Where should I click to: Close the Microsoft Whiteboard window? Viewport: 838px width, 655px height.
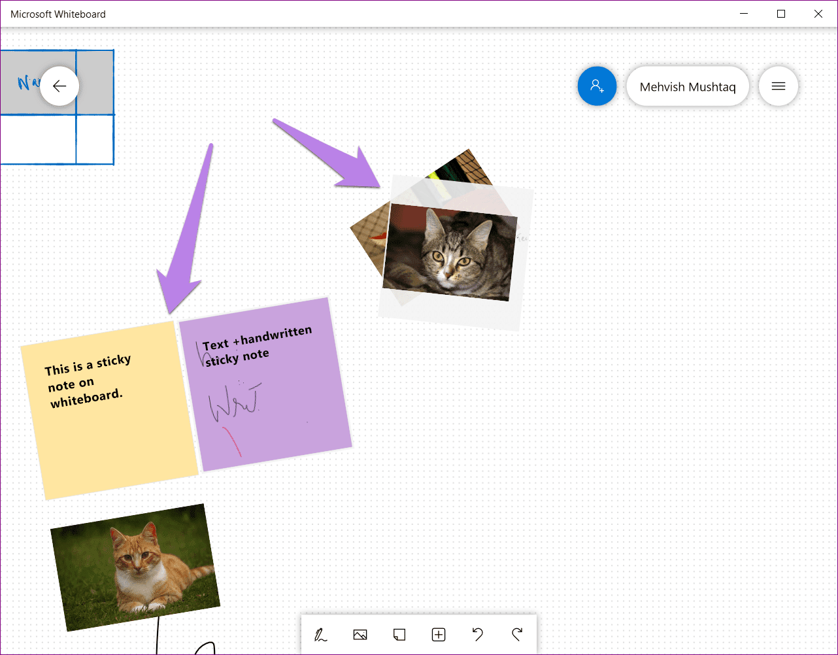[818, 14]
